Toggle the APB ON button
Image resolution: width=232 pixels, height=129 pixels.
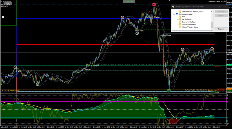pyautogui.click(x=129, y=1)
